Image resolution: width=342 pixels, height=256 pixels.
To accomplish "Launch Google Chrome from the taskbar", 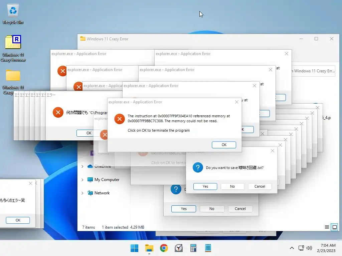I will (x=164, y=248).
